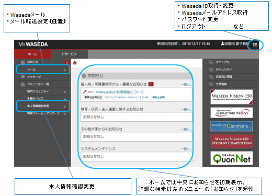Click 一覧へ link for システムメンテナンス

coord(186,149)
